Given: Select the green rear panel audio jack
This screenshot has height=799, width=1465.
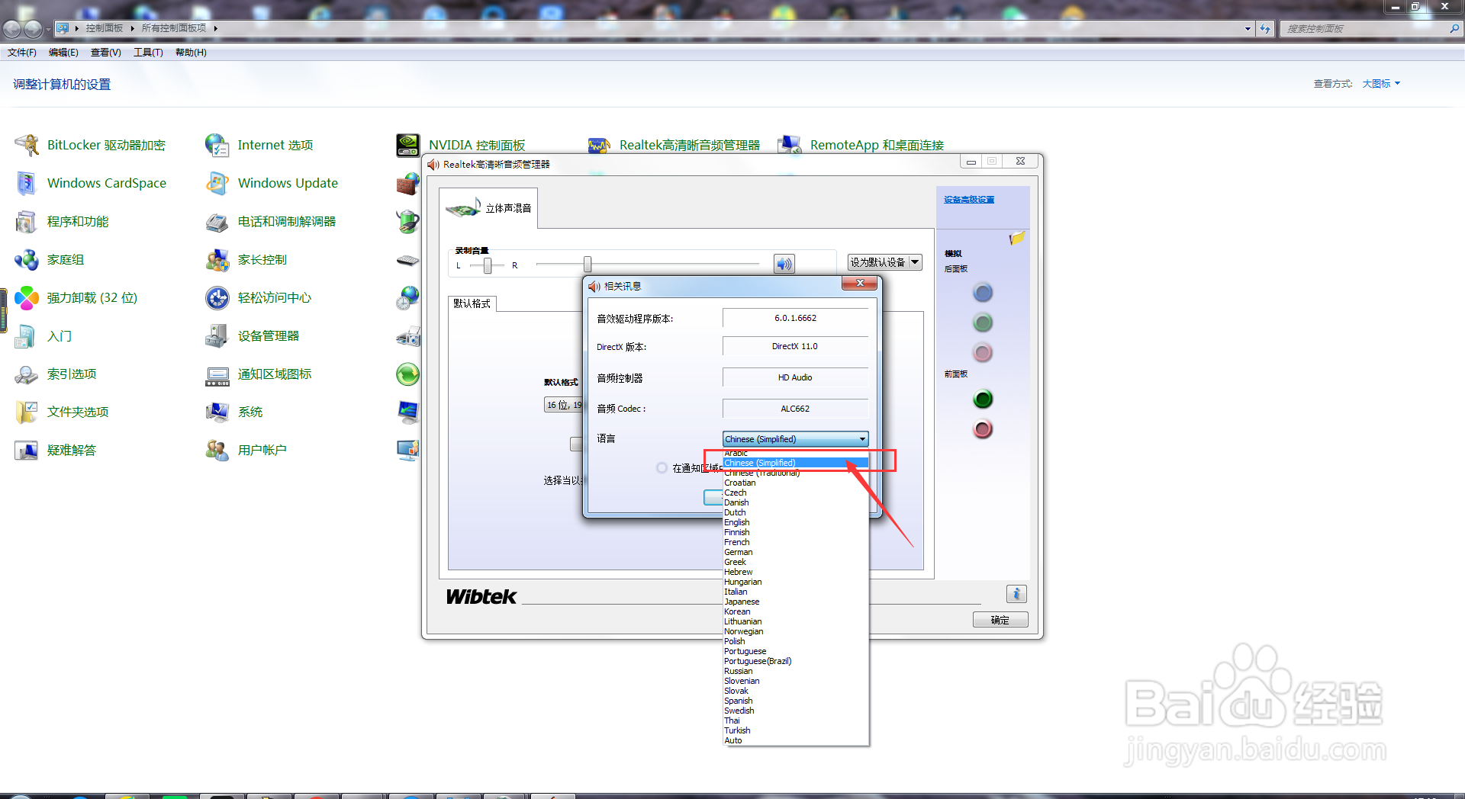Looking at the screenshot, I should [x=983, y=322].
